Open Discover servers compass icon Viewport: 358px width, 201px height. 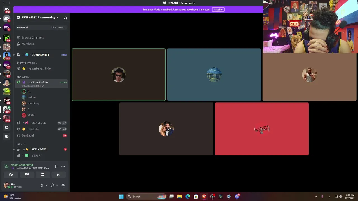7,137
